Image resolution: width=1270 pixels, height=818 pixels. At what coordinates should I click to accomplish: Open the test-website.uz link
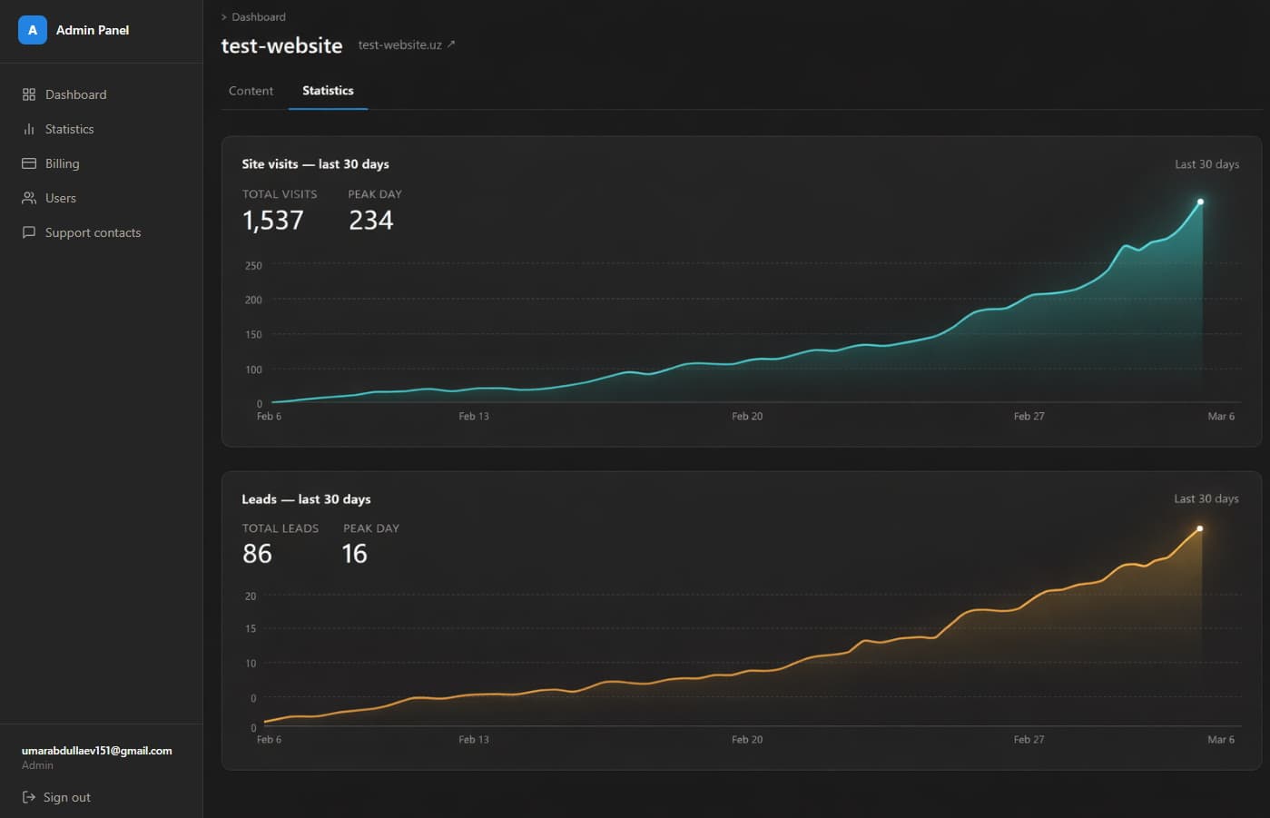pos(399,44)
